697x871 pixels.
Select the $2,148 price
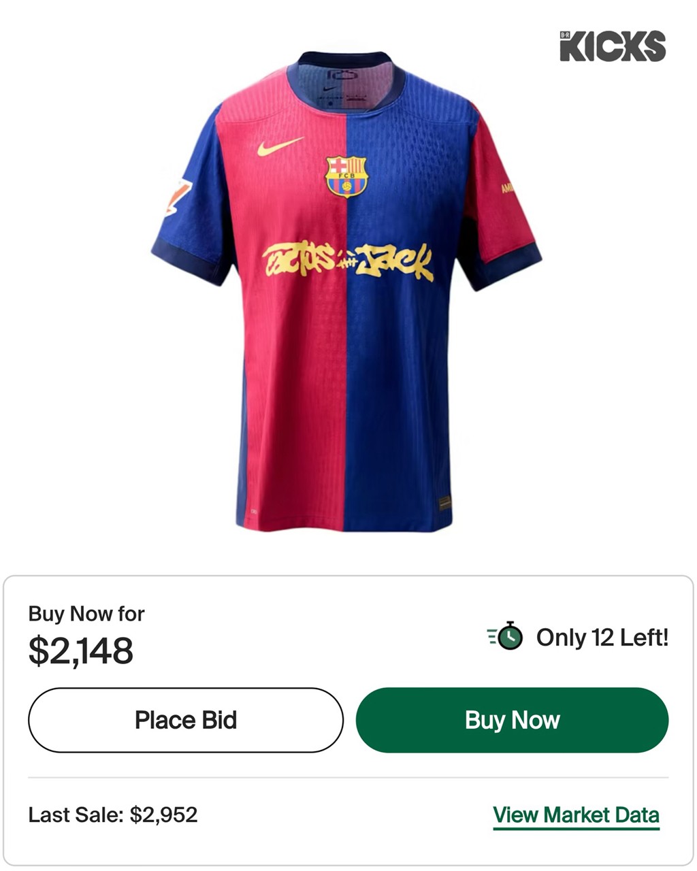(x=81, y=651)
